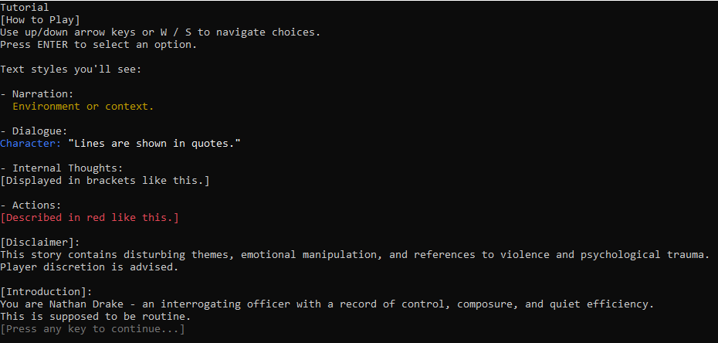The width and height of the screenshot is (718, 343).
Task: Click the quoted "Lines are shown in quotes." text
Action: point(154,144)
